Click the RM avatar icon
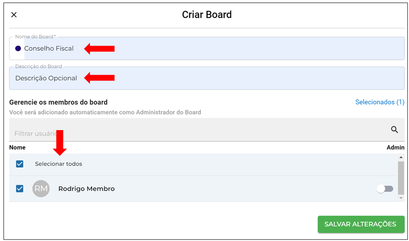 41,189
